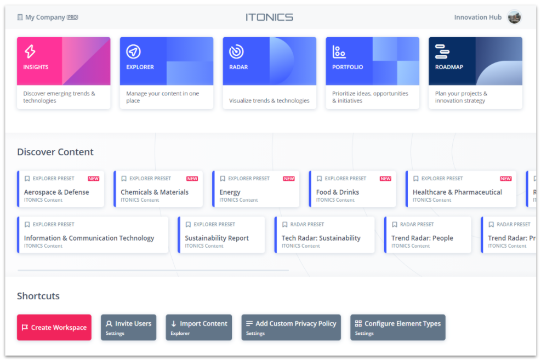Screen dimensions: 541x360
Task: Click the Discover Content horizontal scrollbar
Action: point(153,271)
